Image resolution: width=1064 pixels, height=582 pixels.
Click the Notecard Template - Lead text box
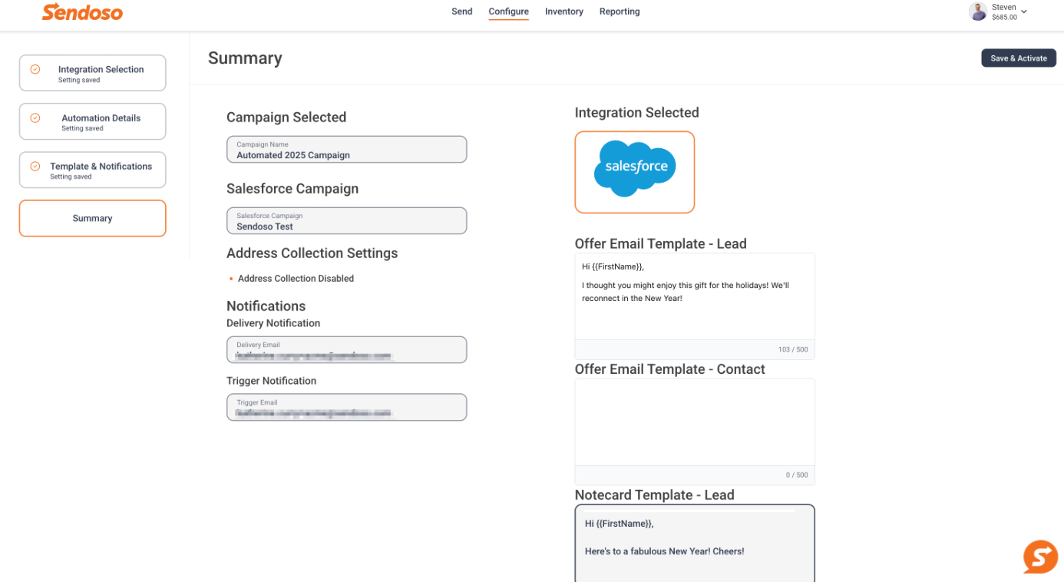695,543
